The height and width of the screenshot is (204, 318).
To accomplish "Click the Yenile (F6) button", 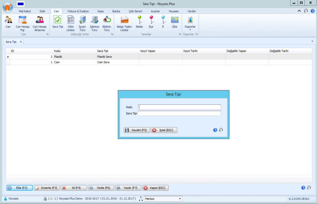I will tap(101, 188).
